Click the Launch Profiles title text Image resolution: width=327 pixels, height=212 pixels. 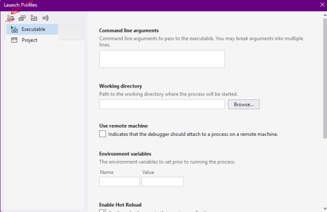click(21, 5)
